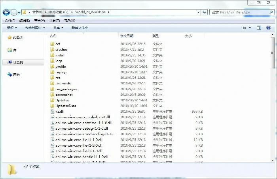Screen dimensions: 277x179
Task: Select the res_mods folder
Action: click(63, 84)
